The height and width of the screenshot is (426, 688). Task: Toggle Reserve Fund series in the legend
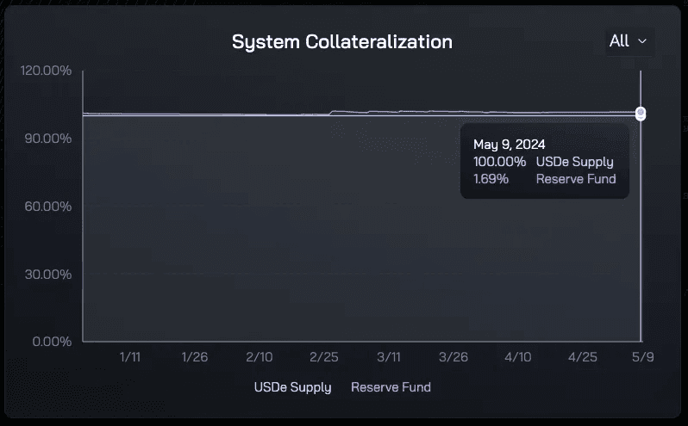click(x=391, y=387)
